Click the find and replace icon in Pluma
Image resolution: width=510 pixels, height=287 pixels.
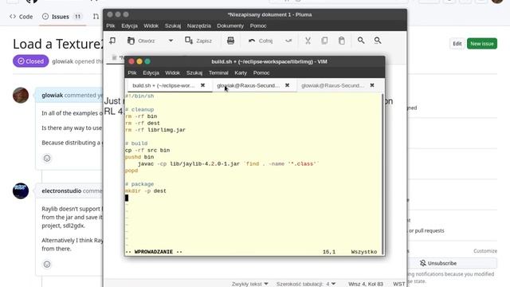coord(377,41)
